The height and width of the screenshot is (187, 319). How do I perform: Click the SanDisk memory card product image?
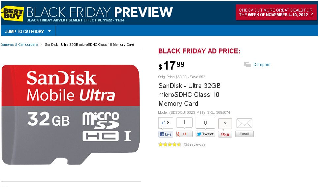71,114
